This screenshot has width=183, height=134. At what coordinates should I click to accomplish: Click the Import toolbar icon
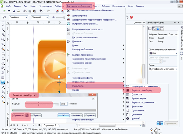pyautogui.click(x=58, y=11)
